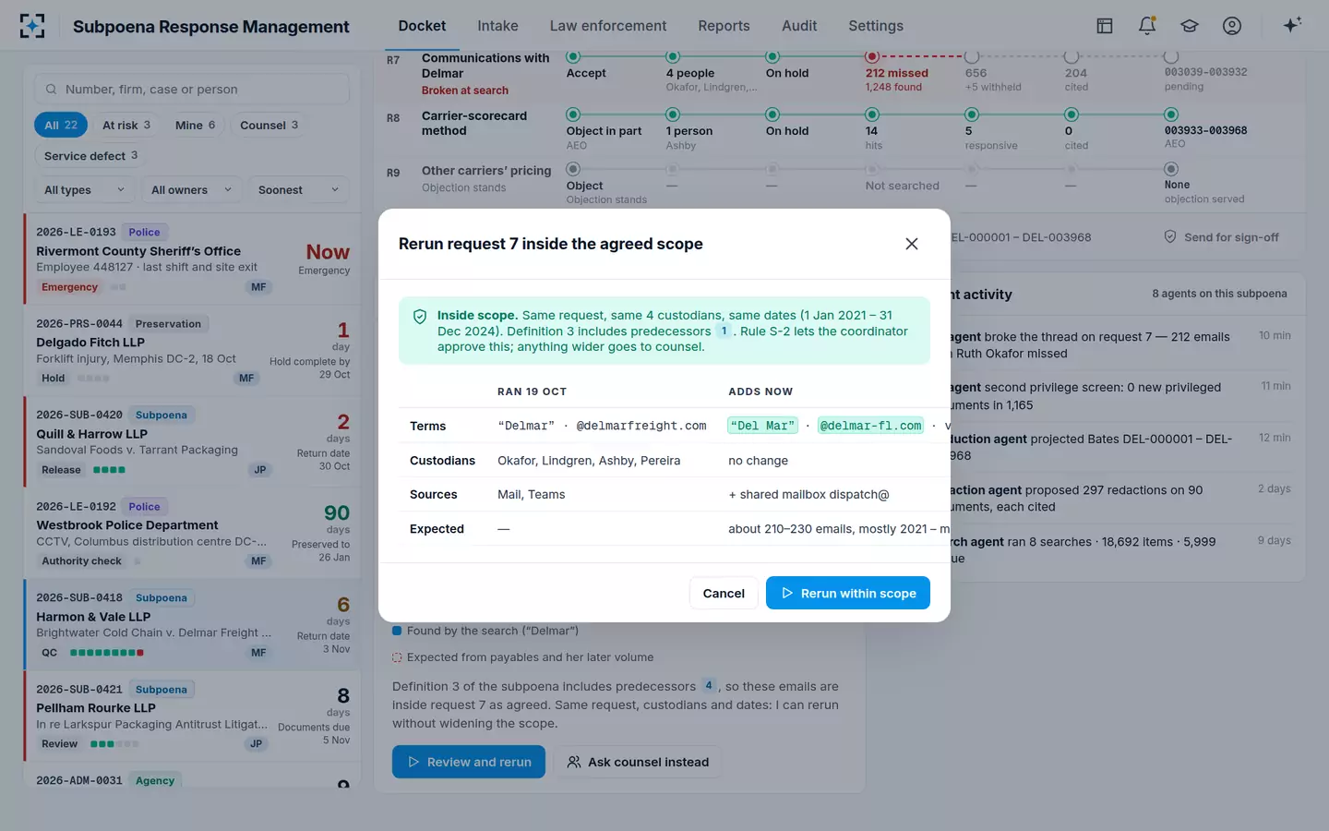Click the app logo icon
Viewport: 1329px width, 831px height.
[x=32, y=26]
